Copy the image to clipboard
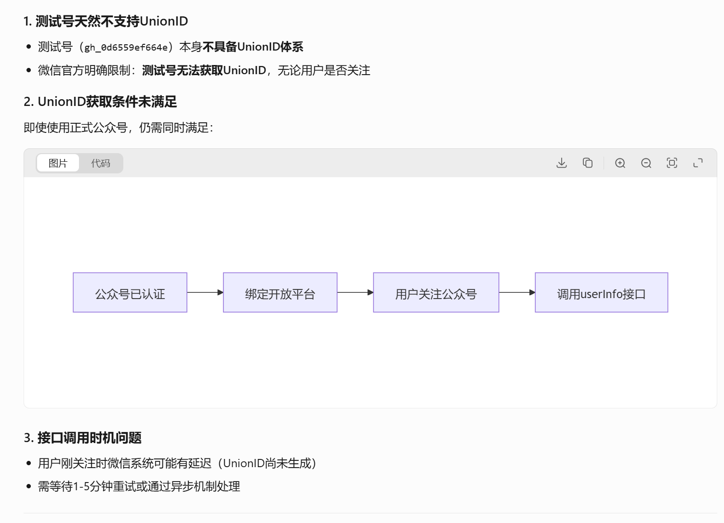Viewport: 724px width, 523px height. [587, 163]
